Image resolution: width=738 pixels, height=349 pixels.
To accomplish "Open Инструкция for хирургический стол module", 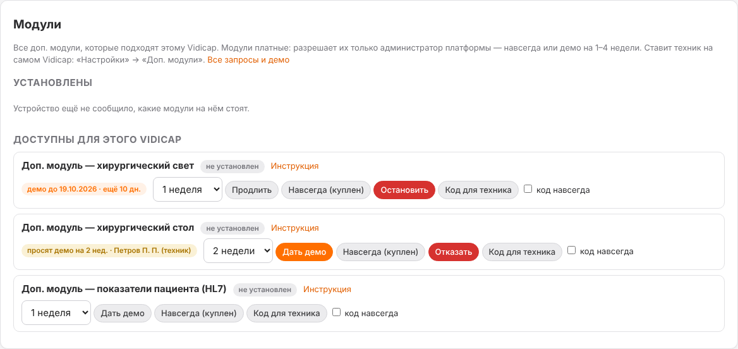I will pos(294,228).
